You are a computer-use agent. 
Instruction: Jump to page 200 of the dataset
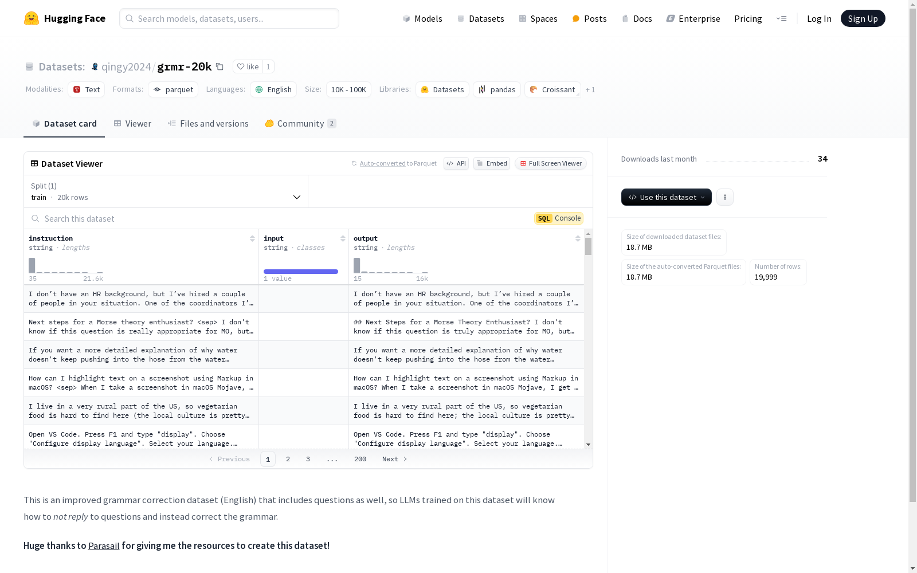(x=360, y=459)
